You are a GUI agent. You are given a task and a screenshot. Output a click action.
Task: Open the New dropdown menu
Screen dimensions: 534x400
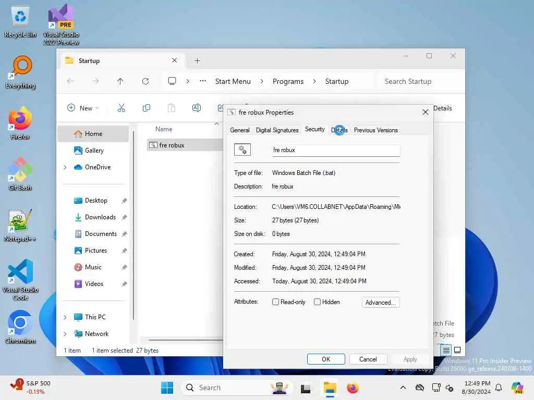83,108
